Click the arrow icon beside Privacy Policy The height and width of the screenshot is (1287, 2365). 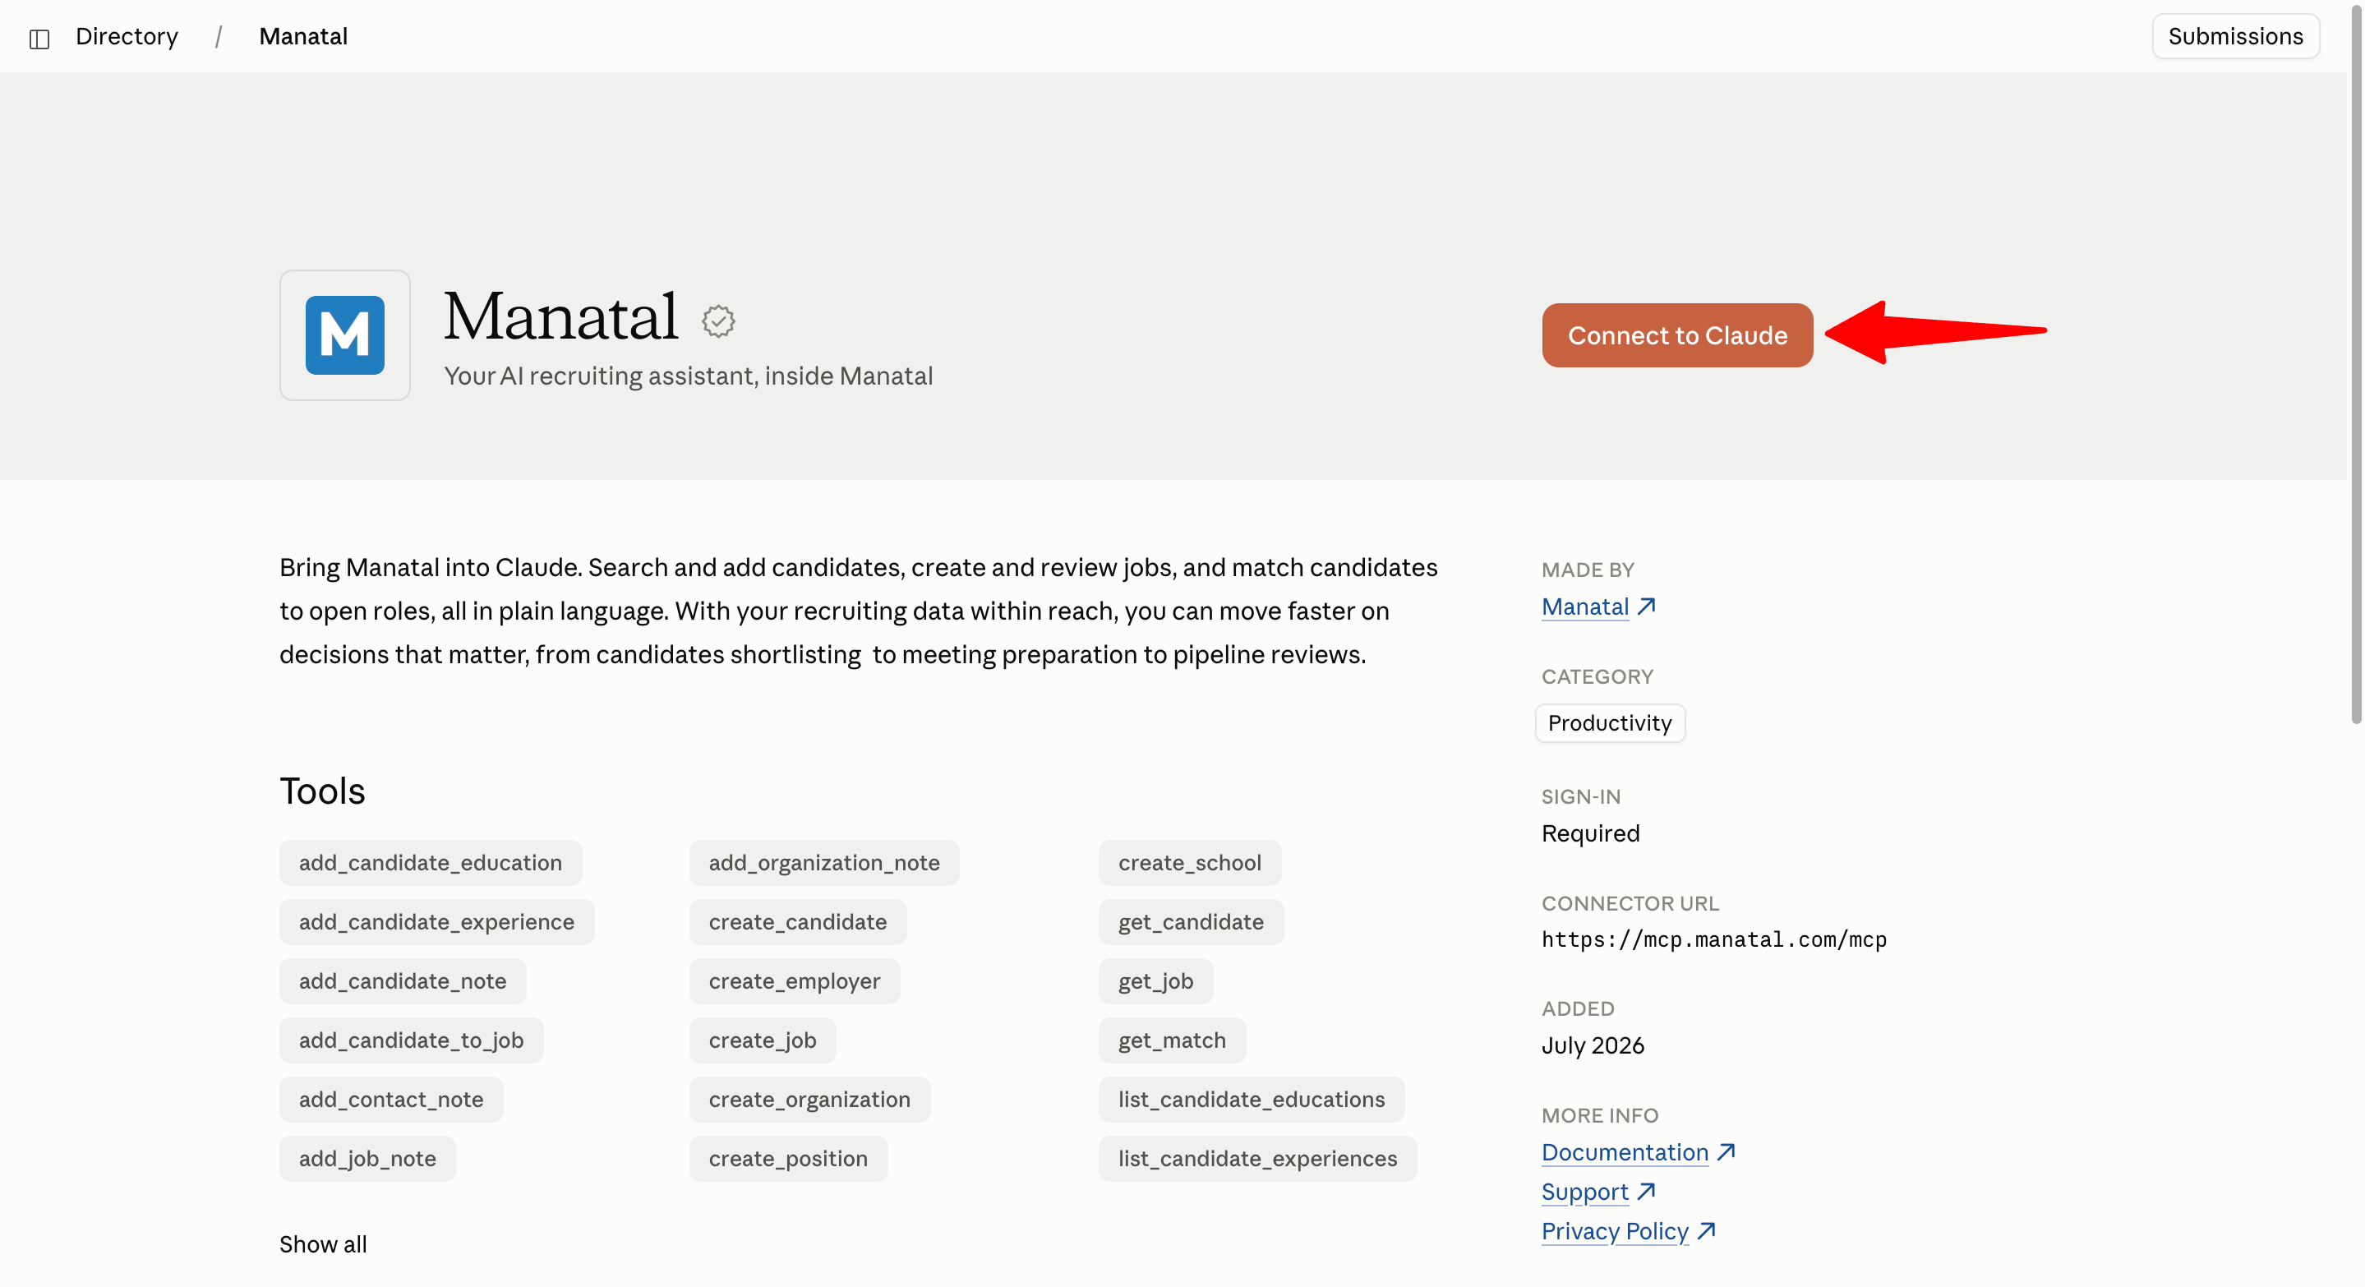tap(1707, 1231)
